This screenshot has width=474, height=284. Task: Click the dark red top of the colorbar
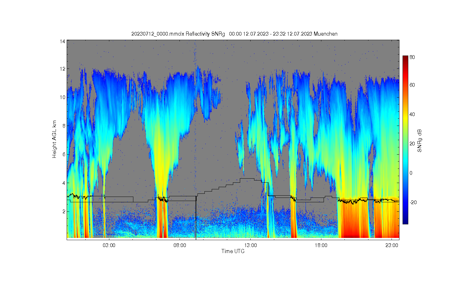(x=405, y=58)
